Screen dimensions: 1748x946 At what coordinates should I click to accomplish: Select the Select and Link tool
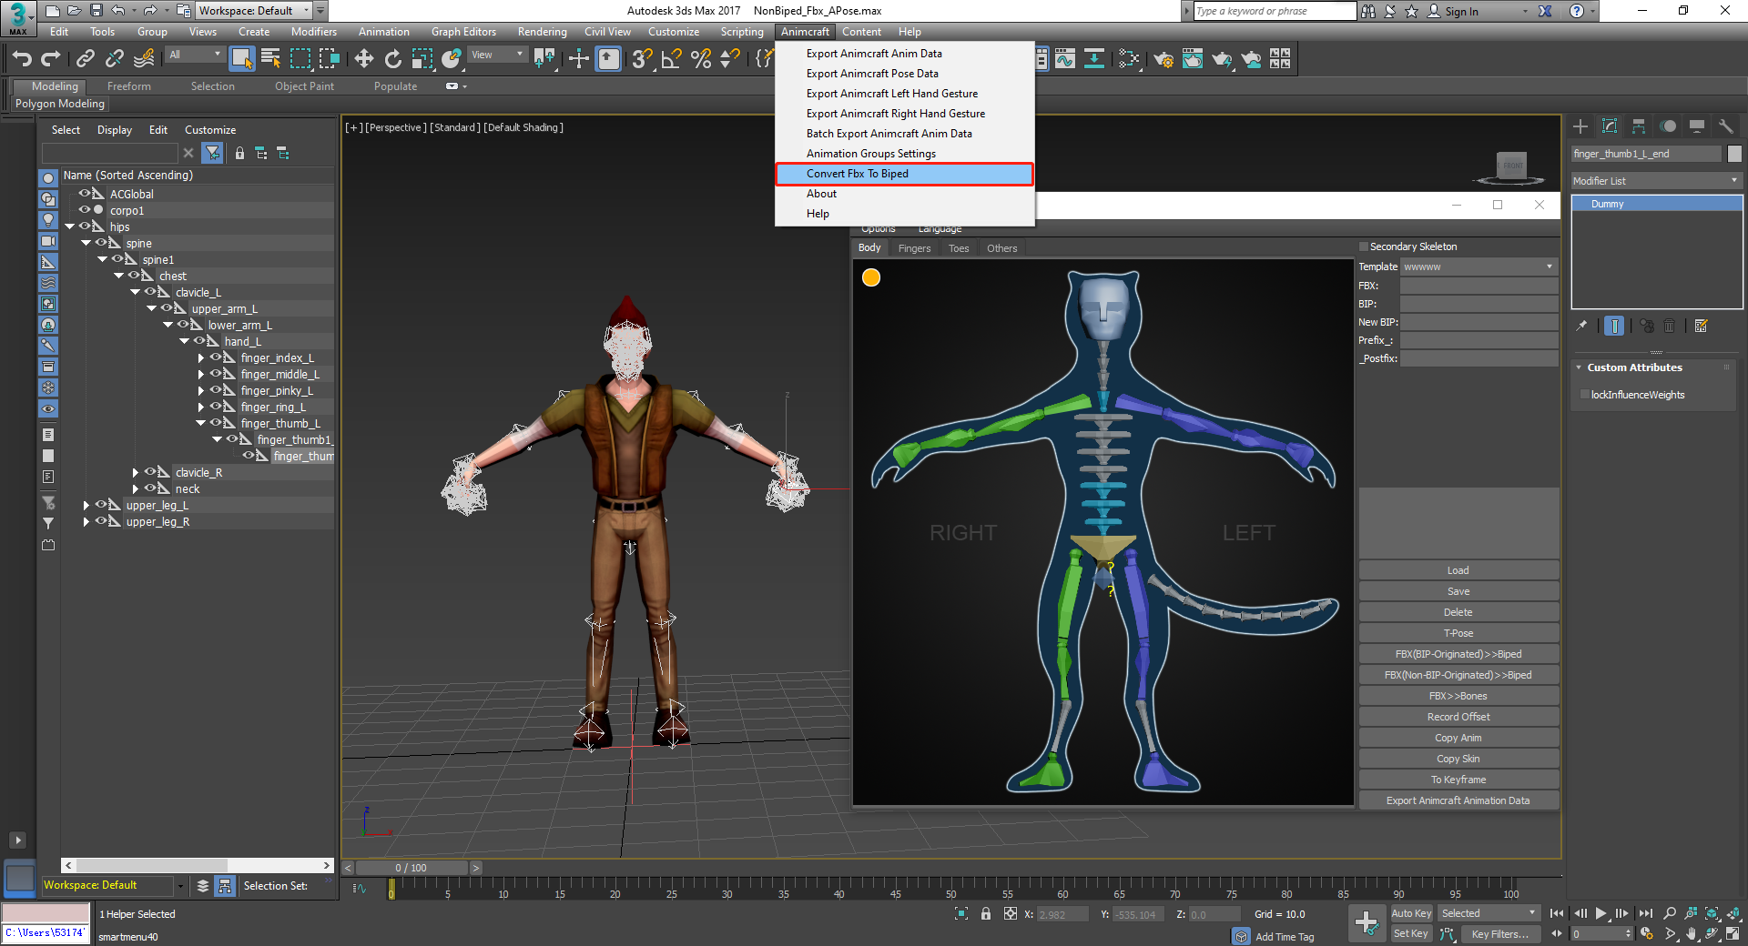85,59
